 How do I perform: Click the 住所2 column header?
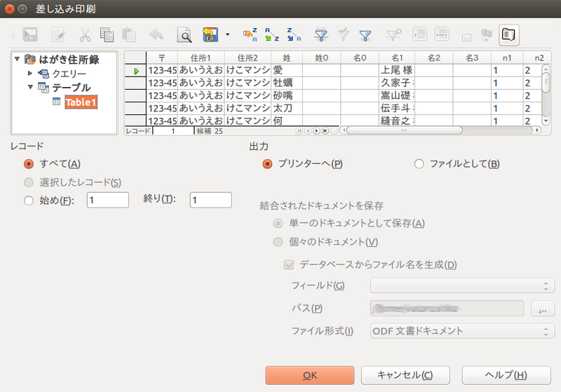click(x=248, y=58)
